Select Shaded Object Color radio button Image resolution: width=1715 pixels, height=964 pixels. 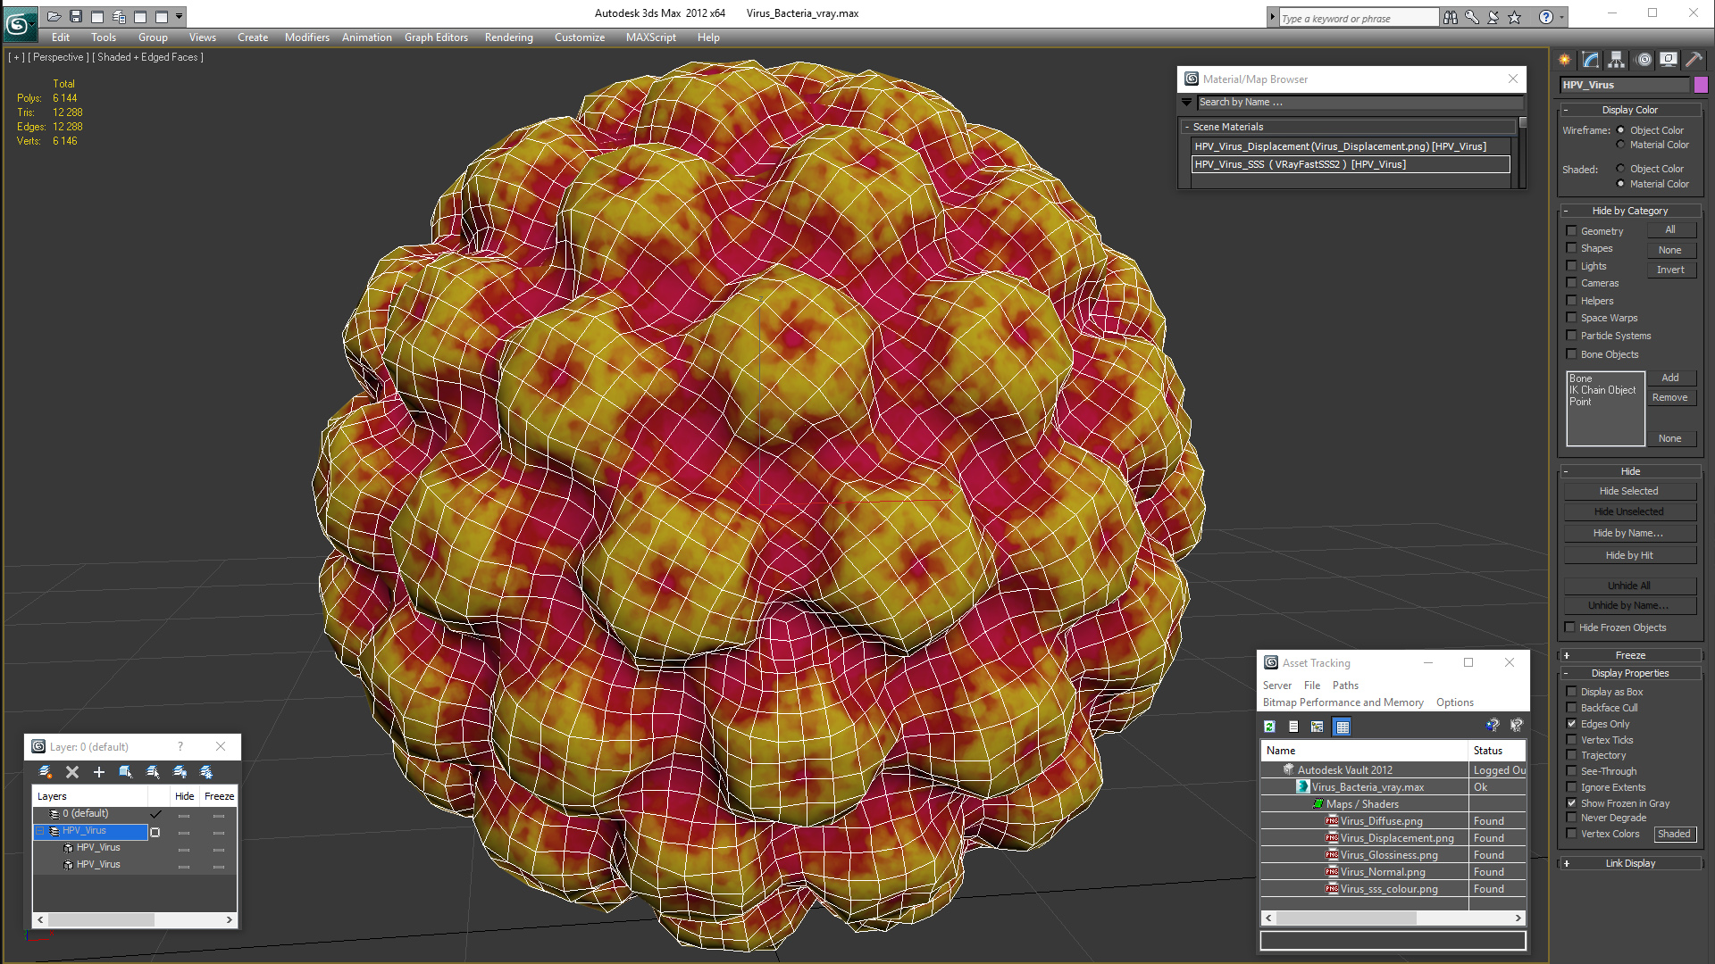(x=1620, y=169)
